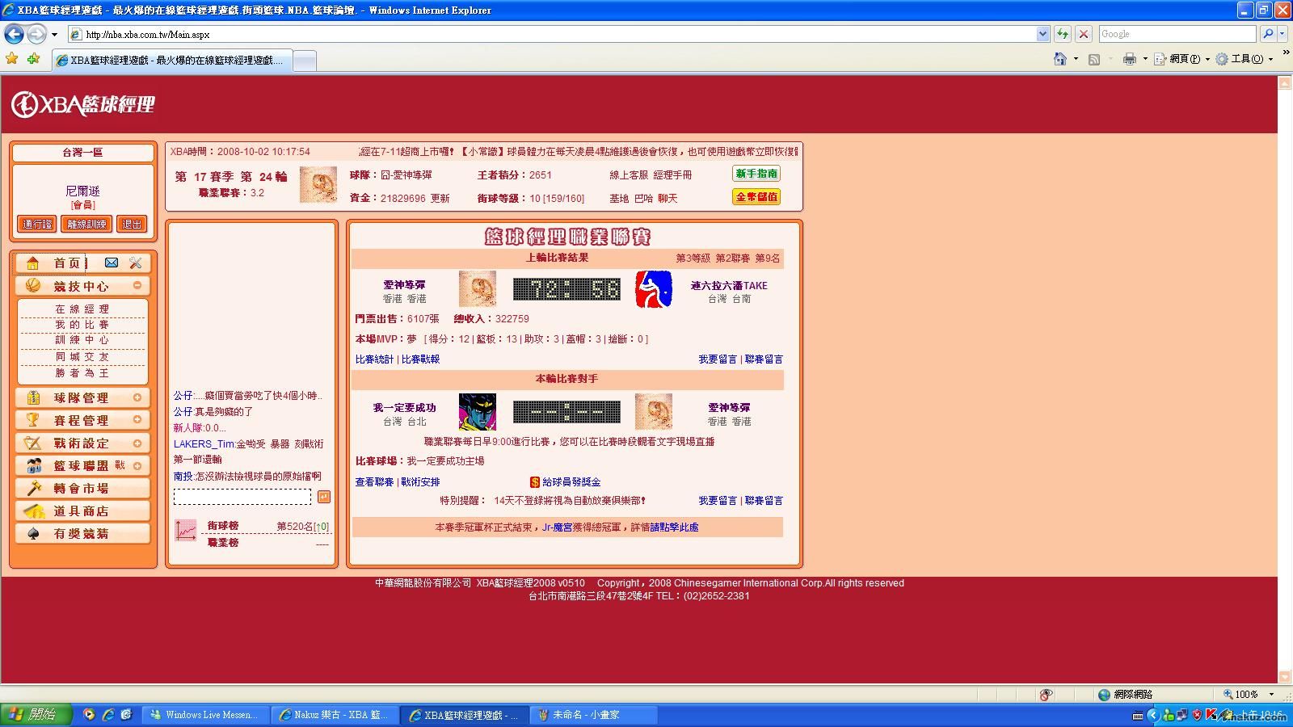
Task: Click the 比賽統計 link
Action: [374, 359]
